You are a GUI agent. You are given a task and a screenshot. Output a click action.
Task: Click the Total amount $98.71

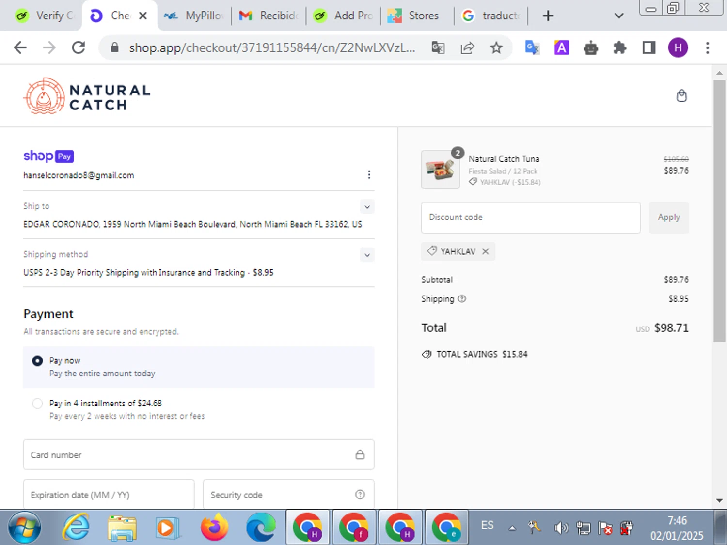pyautogui.click(x=671, y=328)
